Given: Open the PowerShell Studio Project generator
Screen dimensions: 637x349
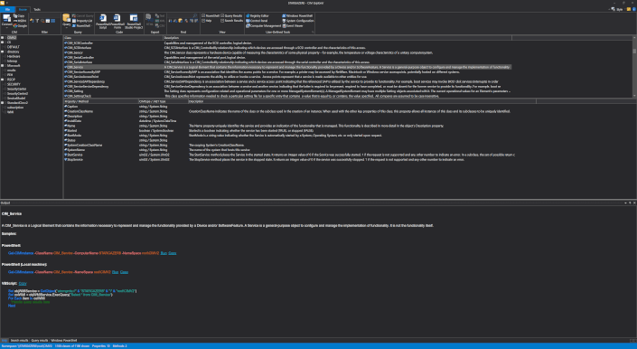Looking at the screenshot, I should 134,22.
